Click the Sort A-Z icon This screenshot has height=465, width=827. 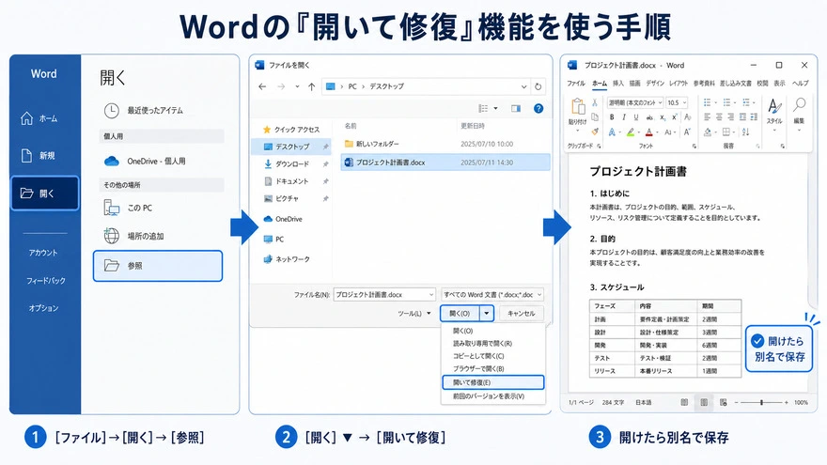coord(745,132)
